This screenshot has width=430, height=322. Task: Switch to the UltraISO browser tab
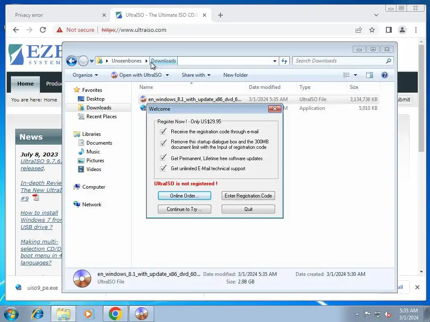160,15
